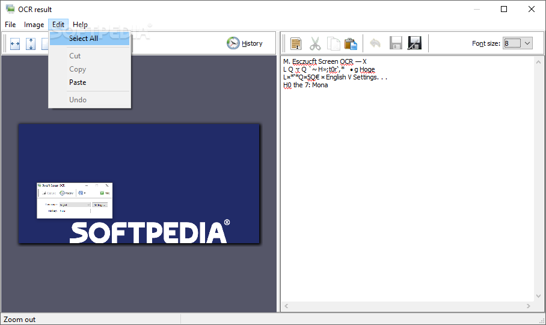The width and height of the screenshot is (546, 325).
Task: Choose Paste in the Edit menu
Action: pos(90,82)
